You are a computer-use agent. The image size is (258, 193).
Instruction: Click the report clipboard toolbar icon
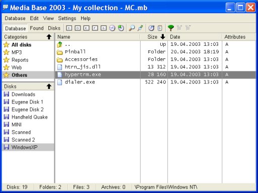(x=160, y=28)
